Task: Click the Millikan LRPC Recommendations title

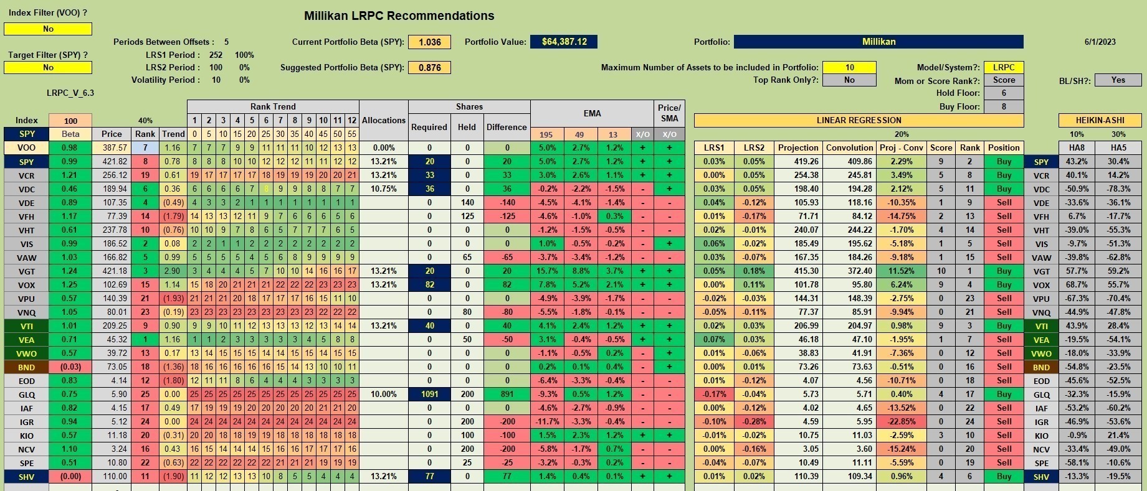Action: (399, 16)
